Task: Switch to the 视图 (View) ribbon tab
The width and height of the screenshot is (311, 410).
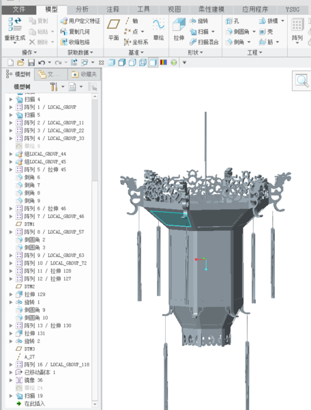Action: pos(175,10)
